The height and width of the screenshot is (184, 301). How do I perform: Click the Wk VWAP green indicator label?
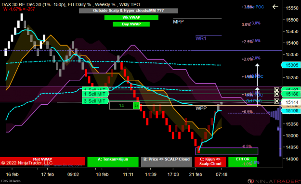131,17
